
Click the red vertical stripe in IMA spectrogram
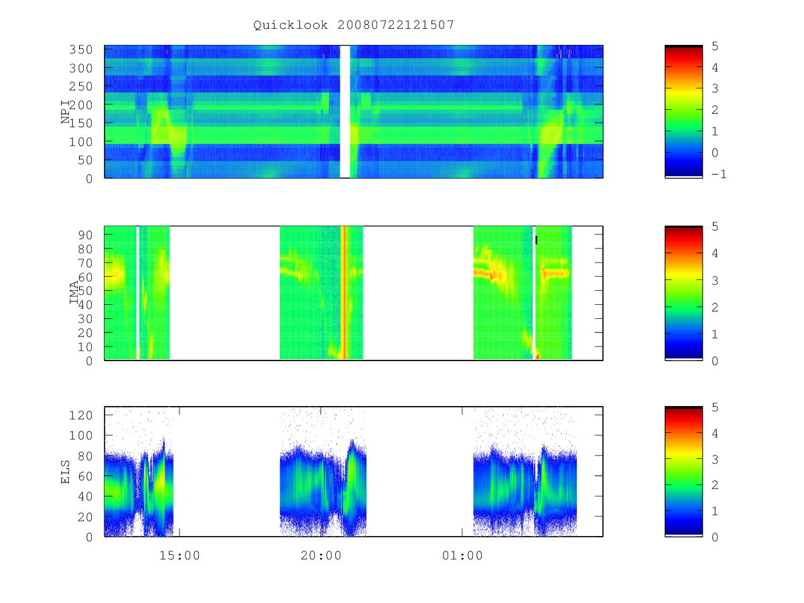(344, 293)
